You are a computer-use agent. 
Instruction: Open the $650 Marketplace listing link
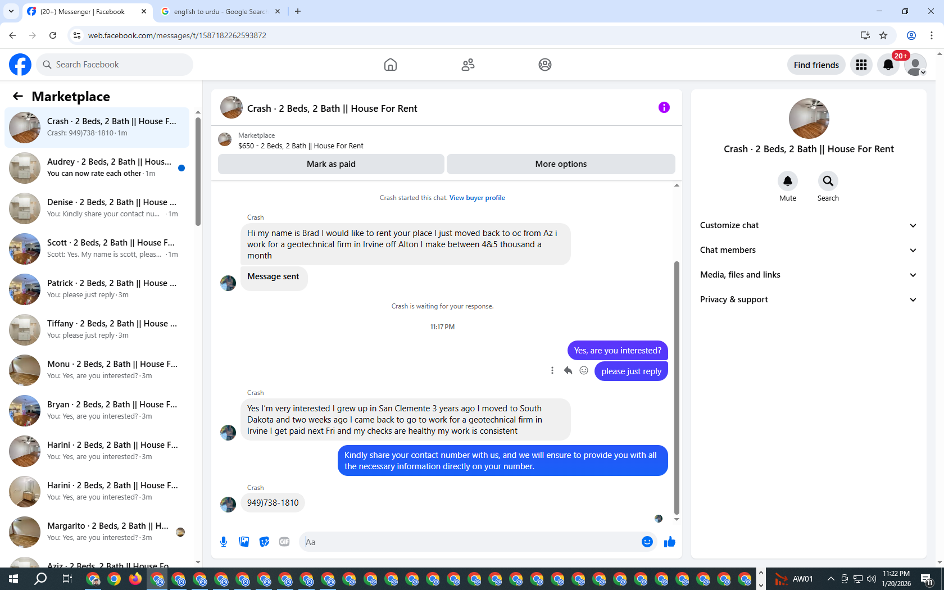tap(301, 146)
